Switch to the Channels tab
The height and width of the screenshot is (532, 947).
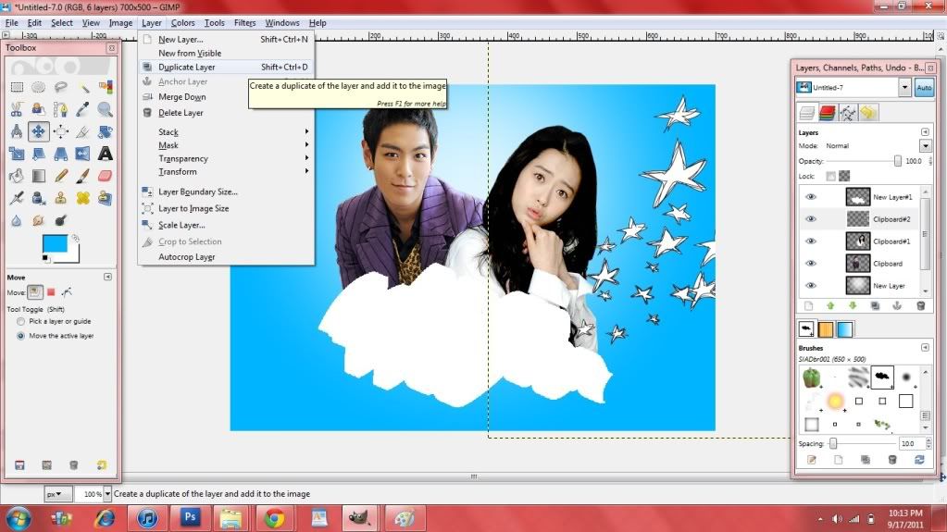click(828, 113)
